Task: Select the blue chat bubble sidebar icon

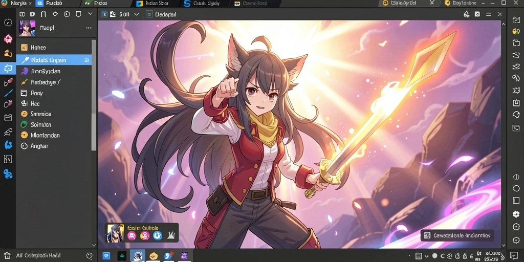Action: point(8,69)
